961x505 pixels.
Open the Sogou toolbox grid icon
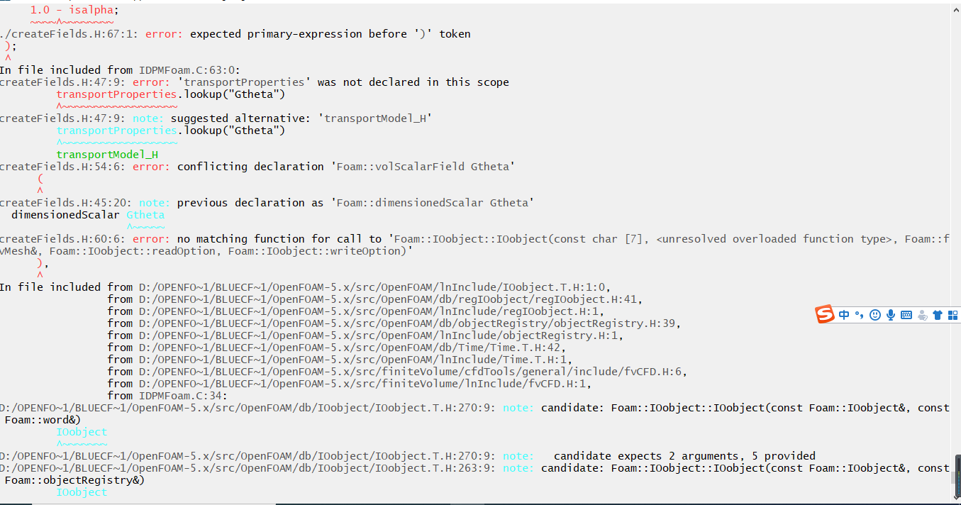coord(952,315)
